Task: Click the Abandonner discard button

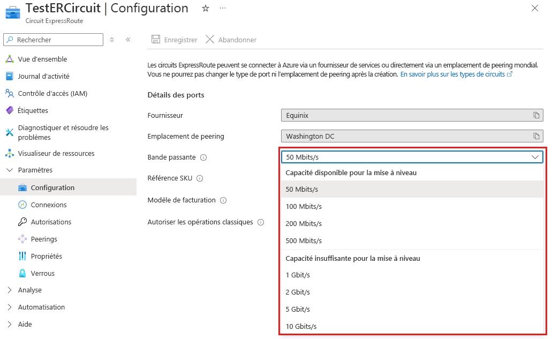Action: click(x=231, y=40)
